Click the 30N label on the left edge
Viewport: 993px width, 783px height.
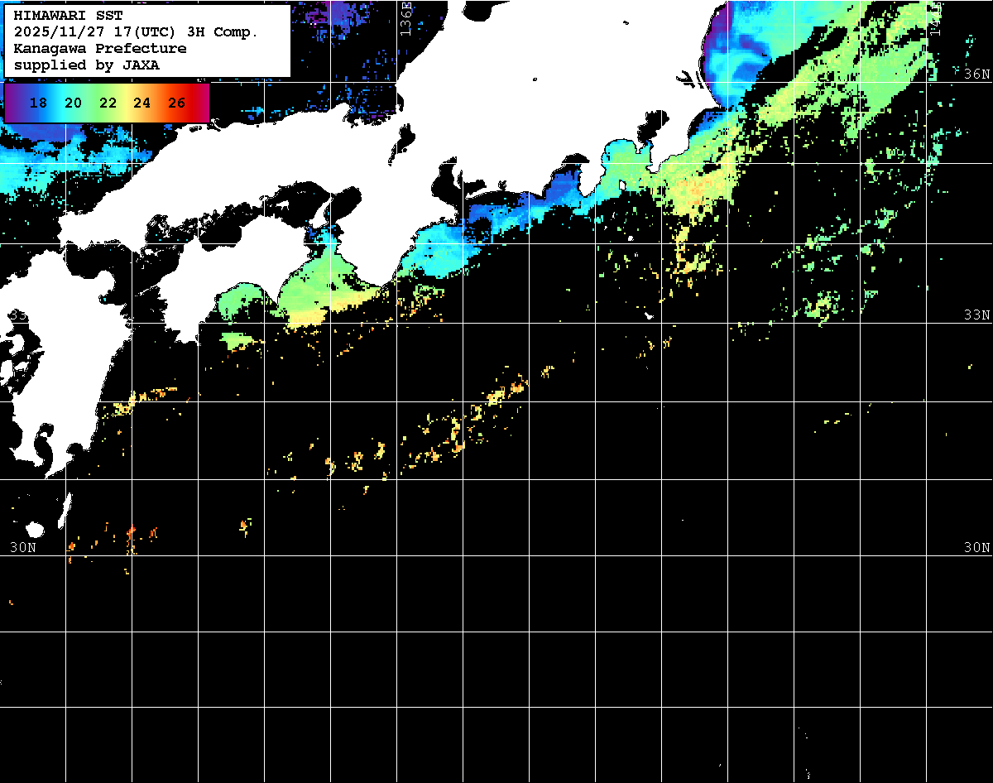tap(23, 548)
